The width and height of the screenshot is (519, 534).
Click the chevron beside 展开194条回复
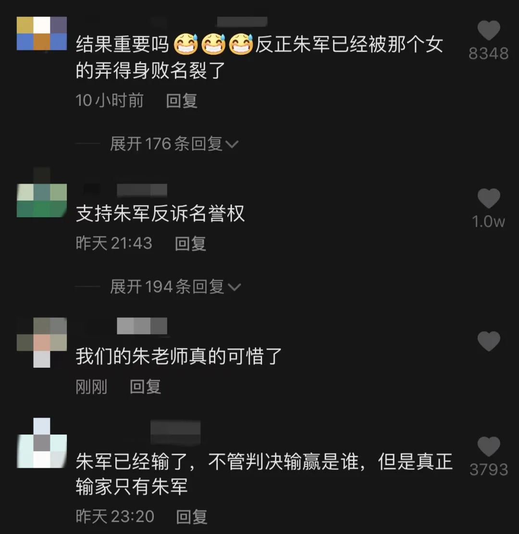(235, 287)
